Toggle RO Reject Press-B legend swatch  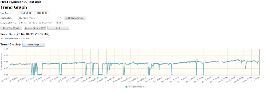(126, 87)
